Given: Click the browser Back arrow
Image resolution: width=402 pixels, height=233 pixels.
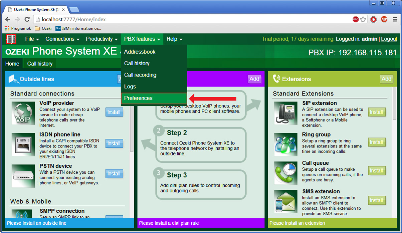Looking at the screenshot, I should pos(8,20).
